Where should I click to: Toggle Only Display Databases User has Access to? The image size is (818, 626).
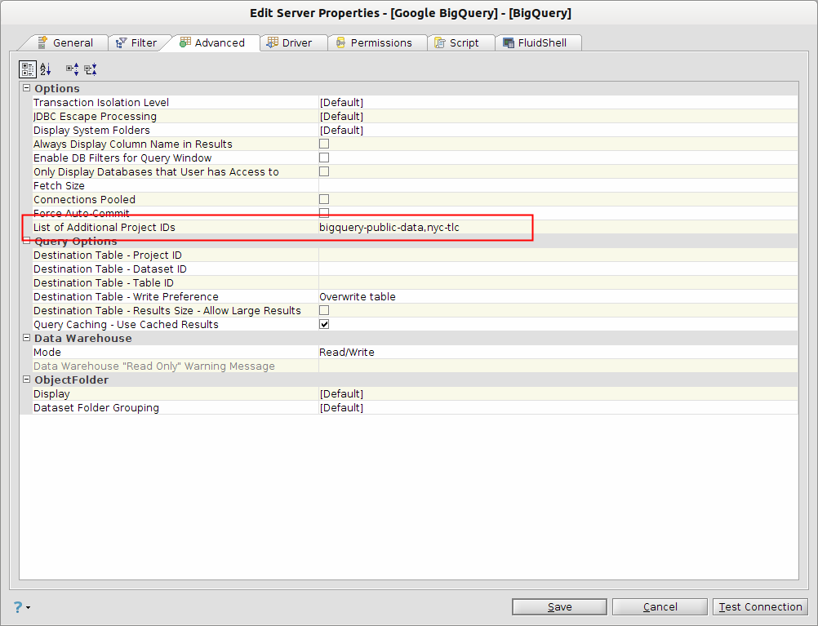pyautogui.click(x=324, y=171)
